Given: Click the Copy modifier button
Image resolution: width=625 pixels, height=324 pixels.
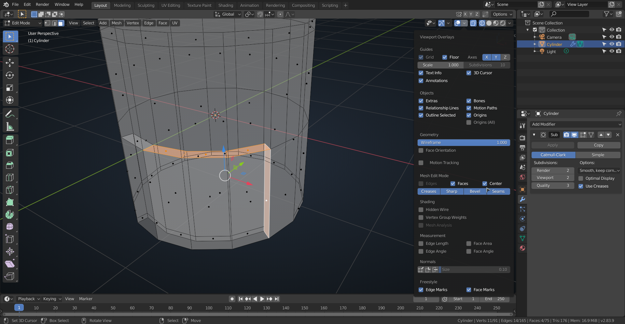Looking at the screenshot, I should [598, 145].
